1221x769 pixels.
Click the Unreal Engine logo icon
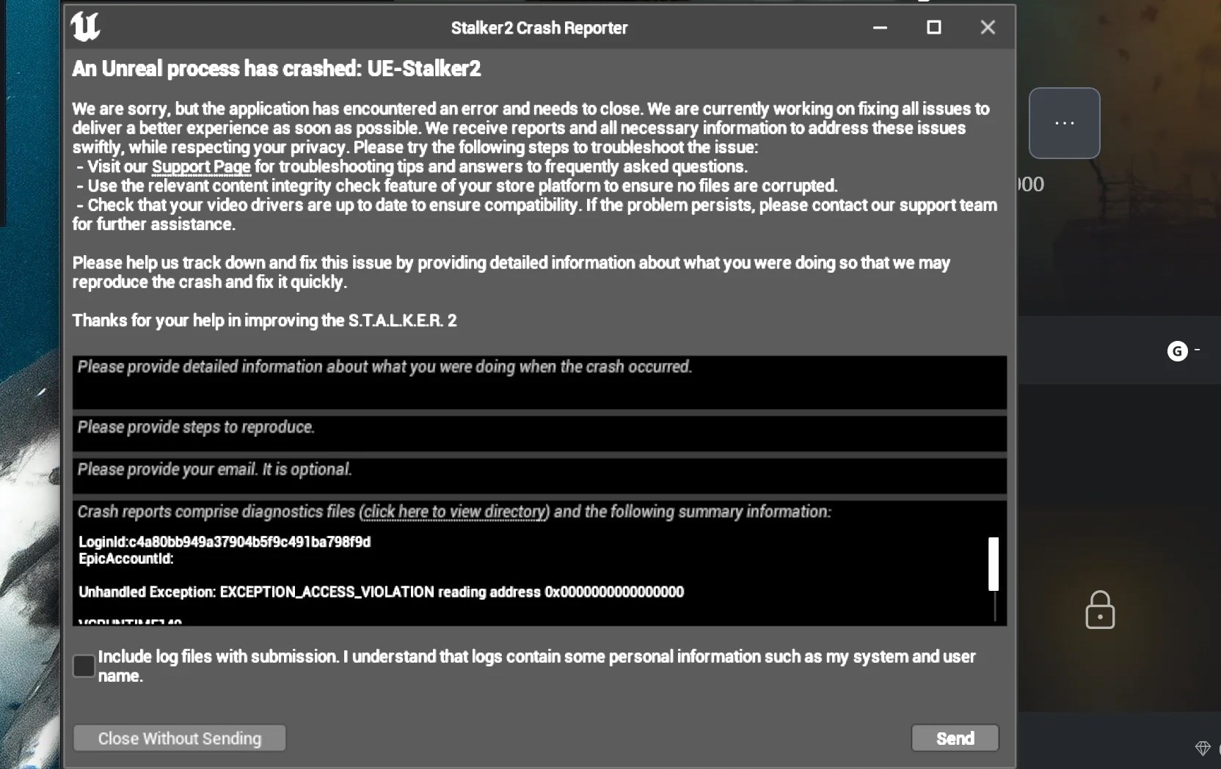85,27
